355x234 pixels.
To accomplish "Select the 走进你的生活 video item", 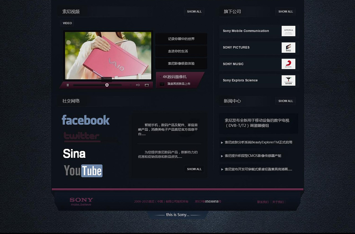I will [181, 51].
